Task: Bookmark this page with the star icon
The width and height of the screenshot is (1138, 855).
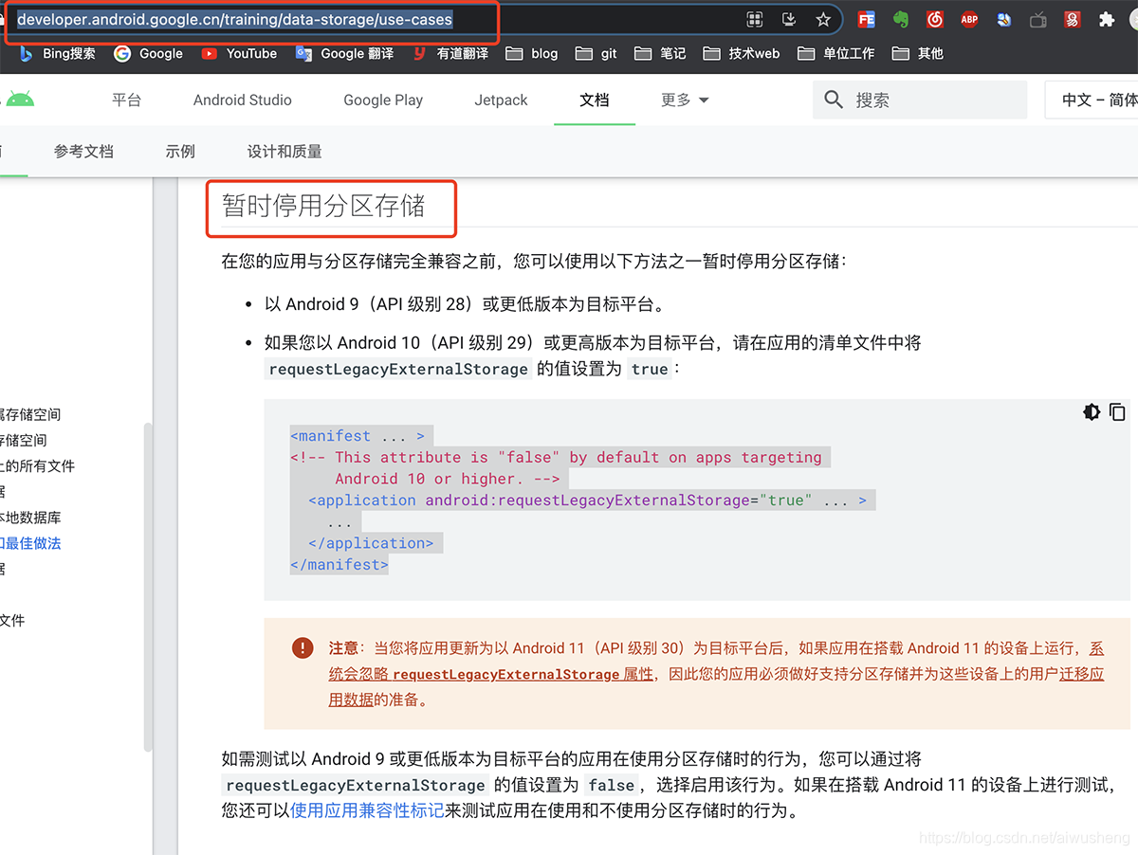Action: click(823, 19)
